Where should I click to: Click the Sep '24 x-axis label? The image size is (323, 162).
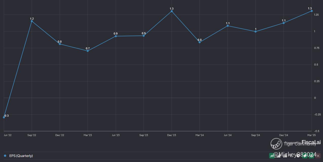255,135
